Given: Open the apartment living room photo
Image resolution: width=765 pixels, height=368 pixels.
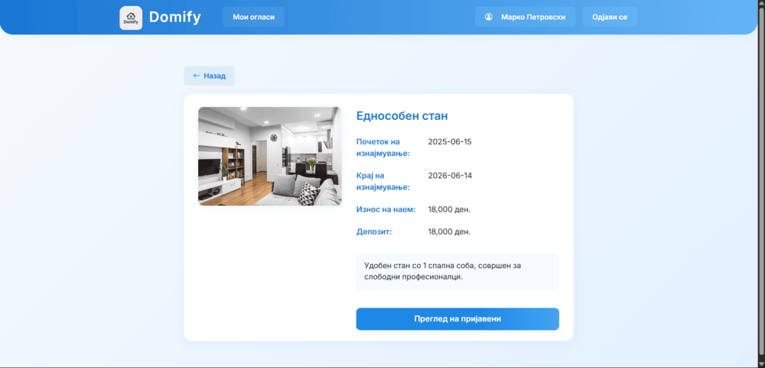Looking at the screenshot, I should (x=269, y=156).
